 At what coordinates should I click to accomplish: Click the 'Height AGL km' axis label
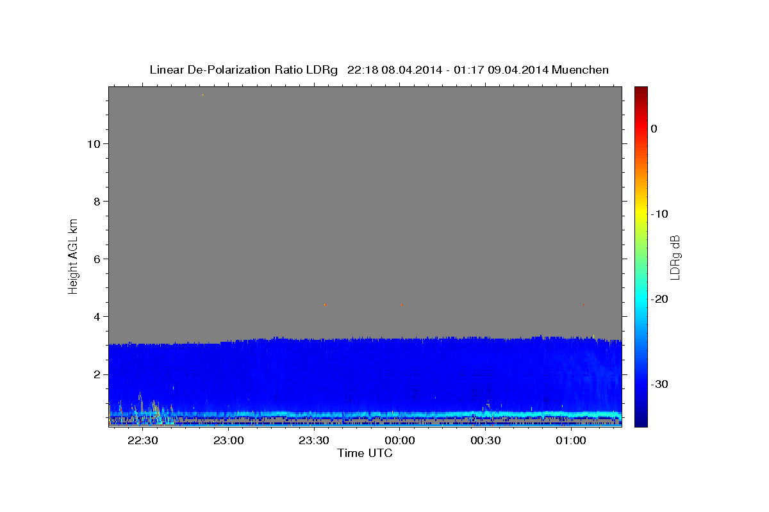(73, 255)
